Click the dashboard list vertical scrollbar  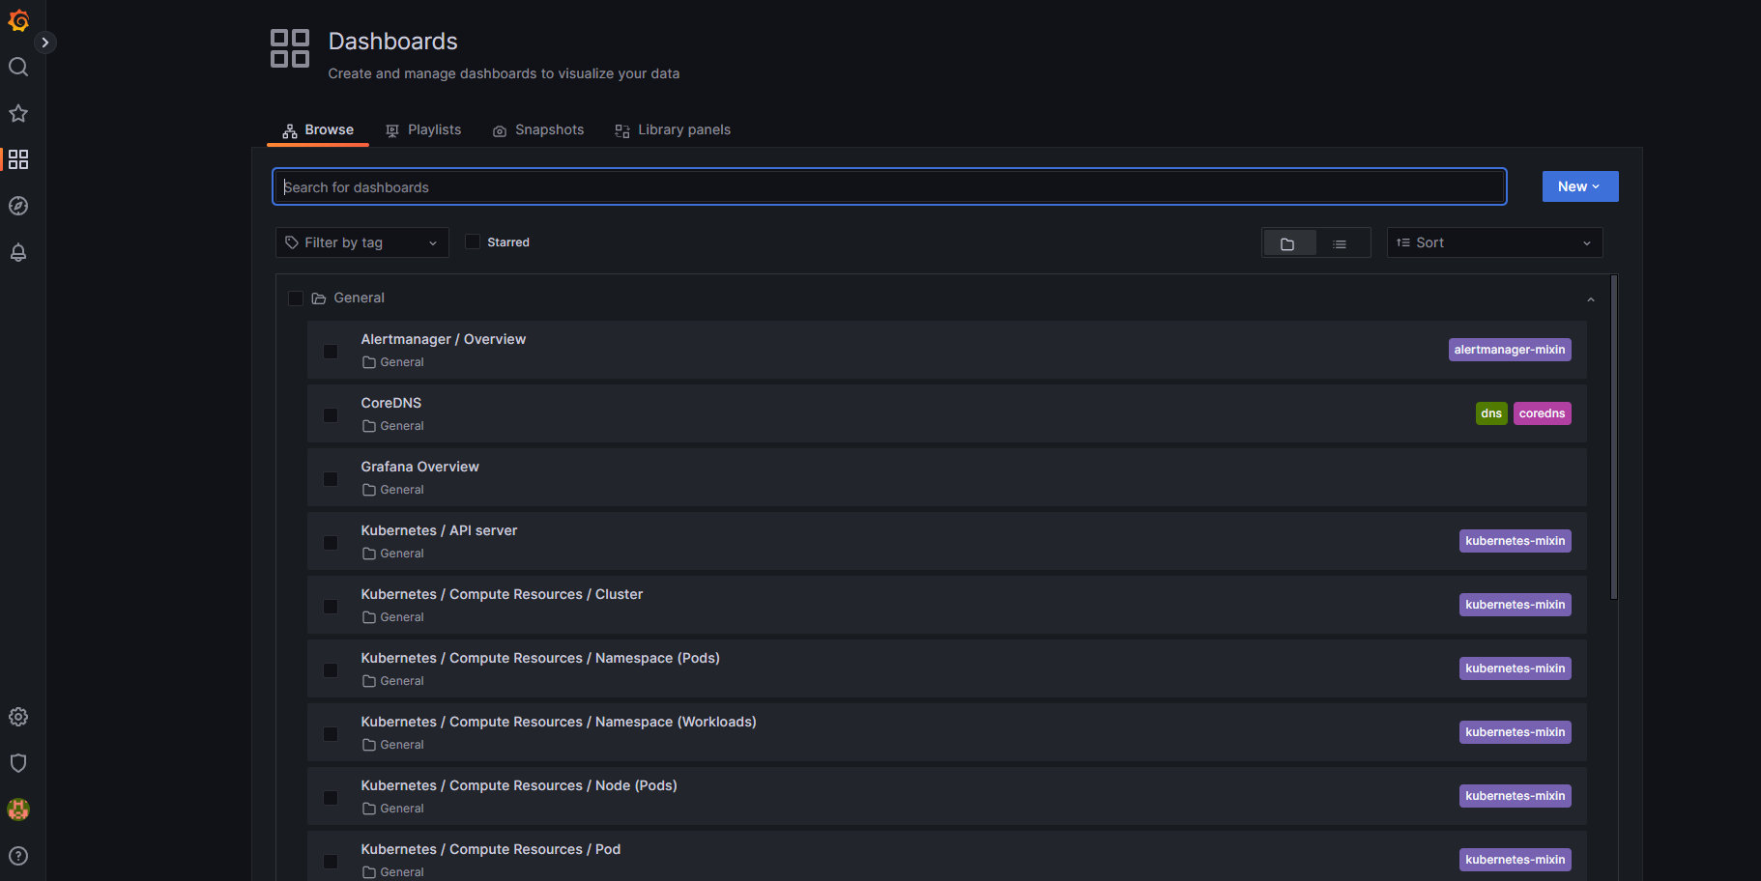(x=1614, y=438)
